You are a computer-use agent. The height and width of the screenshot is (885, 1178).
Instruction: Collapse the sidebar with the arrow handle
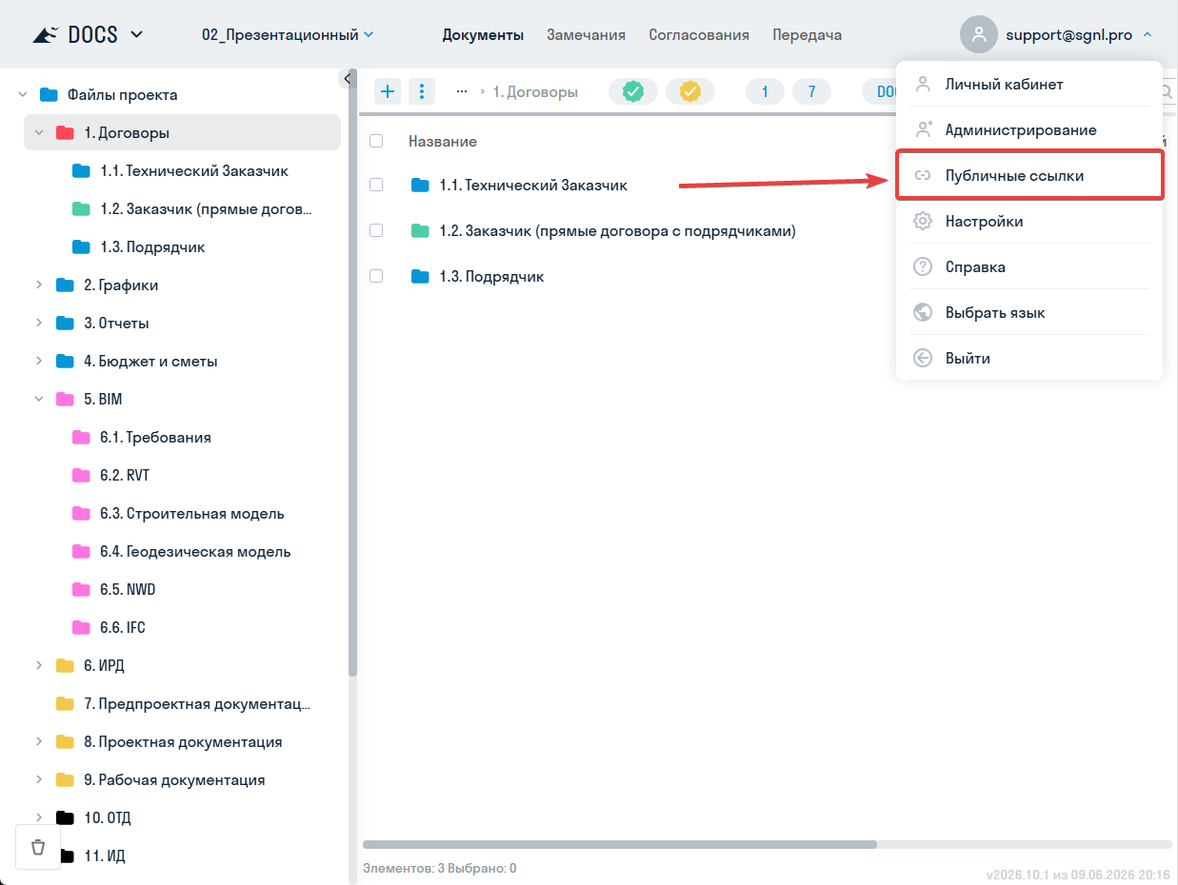[x=348, y=78]
